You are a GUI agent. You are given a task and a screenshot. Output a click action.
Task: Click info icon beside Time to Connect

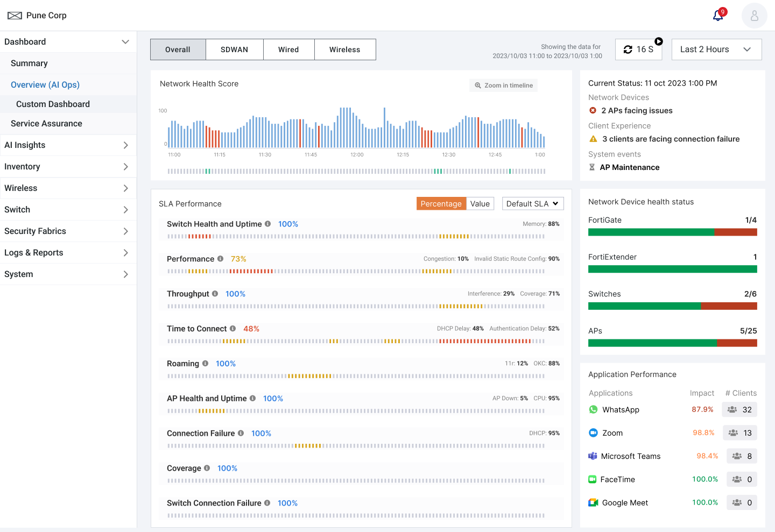coord(232,329)
